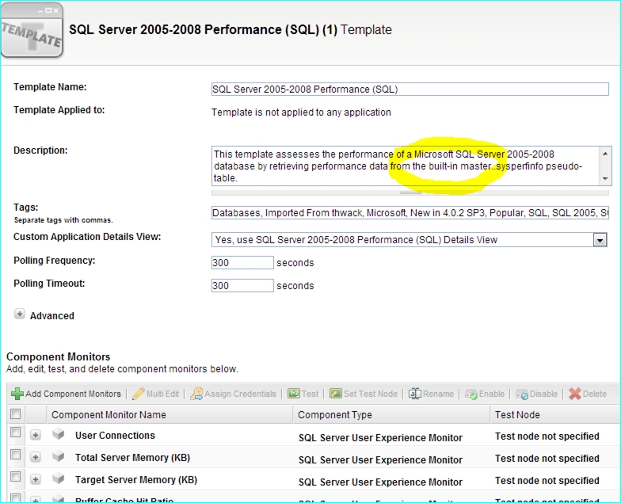Image resolution: width=621 pixels, height=503 pixels.
Task: Click the Rename toolbar icon
Action: (415, 393)
